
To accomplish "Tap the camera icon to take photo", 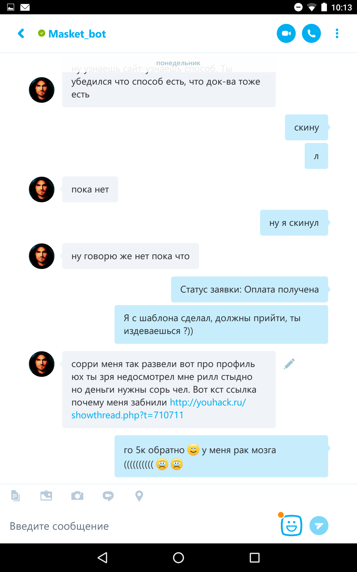I will [77, 496].
